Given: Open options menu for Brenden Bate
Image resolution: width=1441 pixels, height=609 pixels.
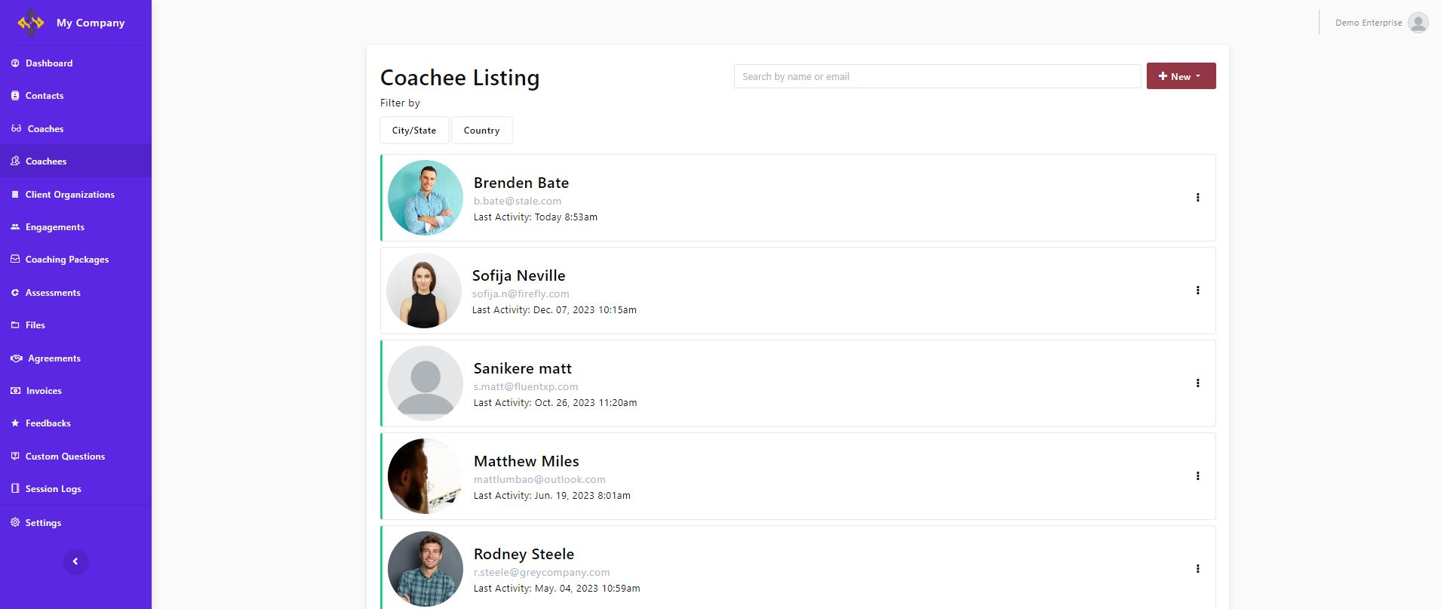Looking at the screenshot, I should 1197,198.
